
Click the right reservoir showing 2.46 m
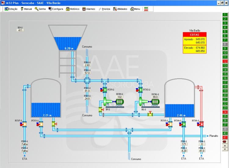click(x=180, y=98)
